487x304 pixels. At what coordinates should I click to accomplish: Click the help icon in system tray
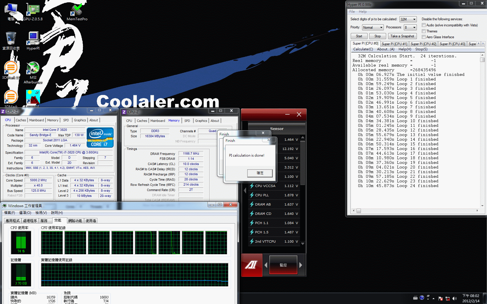pyautogui.click(x=422, y=298)
